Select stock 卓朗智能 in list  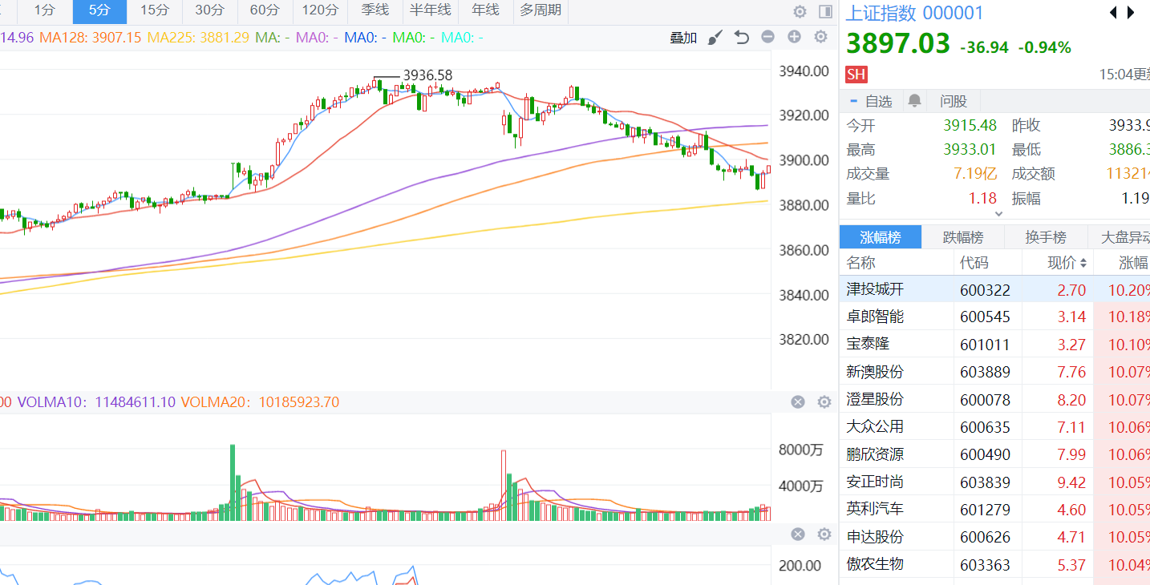click(875, 317)
